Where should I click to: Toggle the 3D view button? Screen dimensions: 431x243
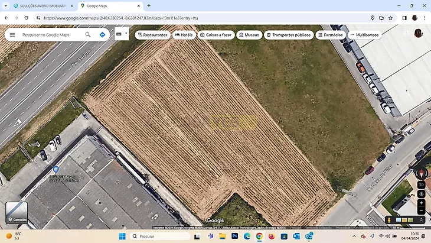click(x=421, y=185)
